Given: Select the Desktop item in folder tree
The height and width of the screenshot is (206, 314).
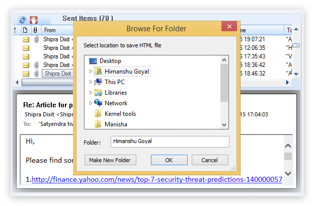Looking at the screenshot, I should tap(105, 61).
